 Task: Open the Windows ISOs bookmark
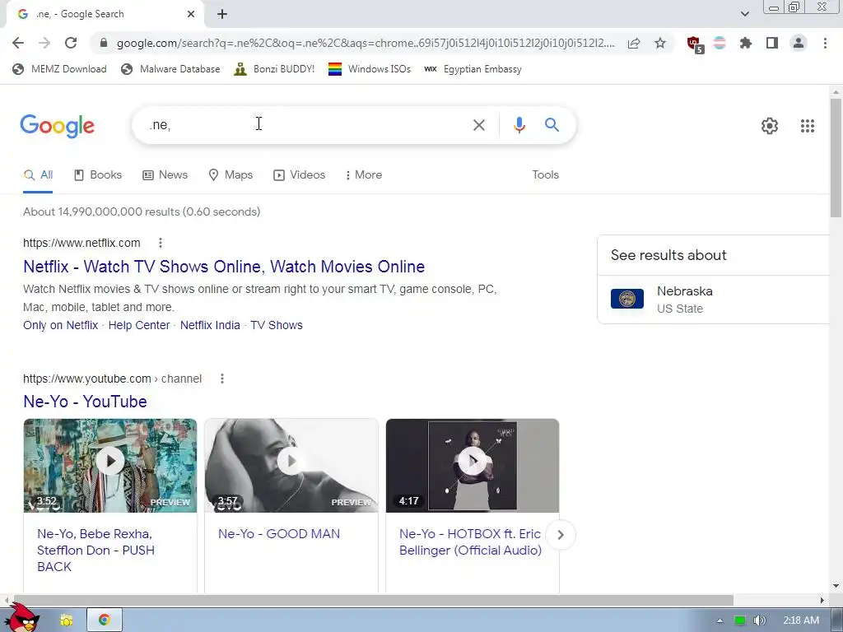(x=370, y=69)
